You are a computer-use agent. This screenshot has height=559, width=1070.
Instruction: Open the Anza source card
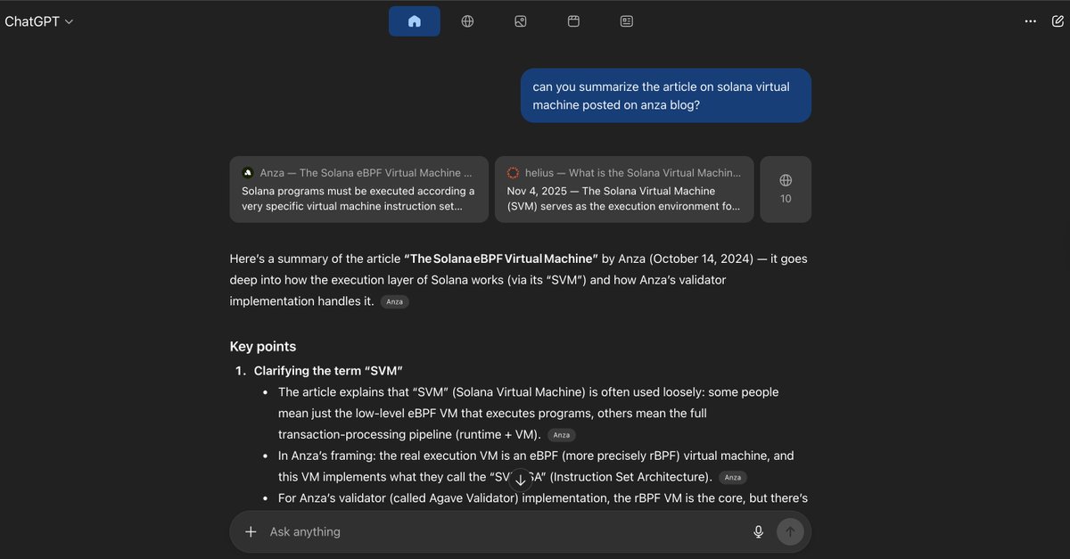[x=358, y=189]
